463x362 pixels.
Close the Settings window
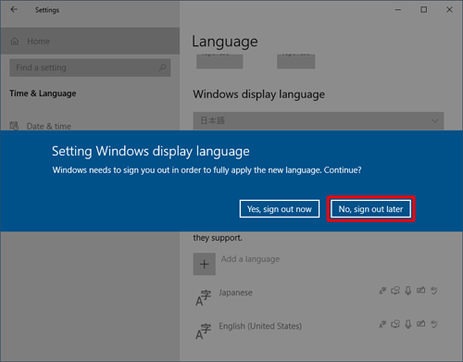click(449, 10)
